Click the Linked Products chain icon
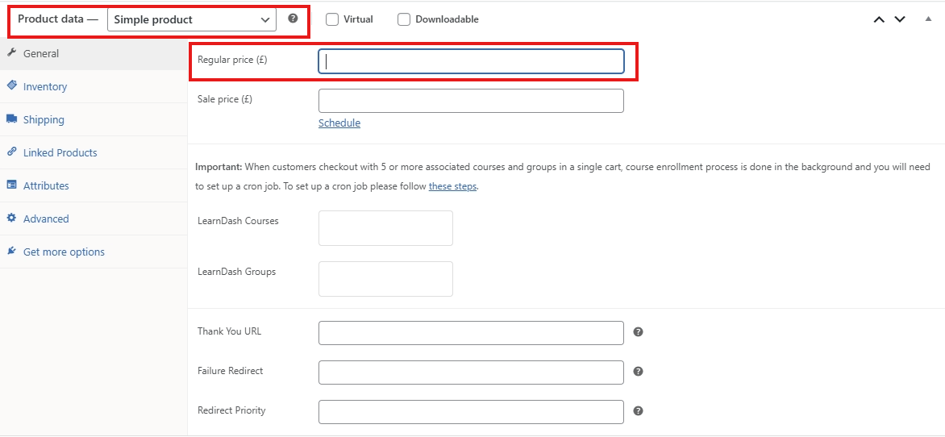The height and width of the screenshot is (437, 945). tap(11, 152)
